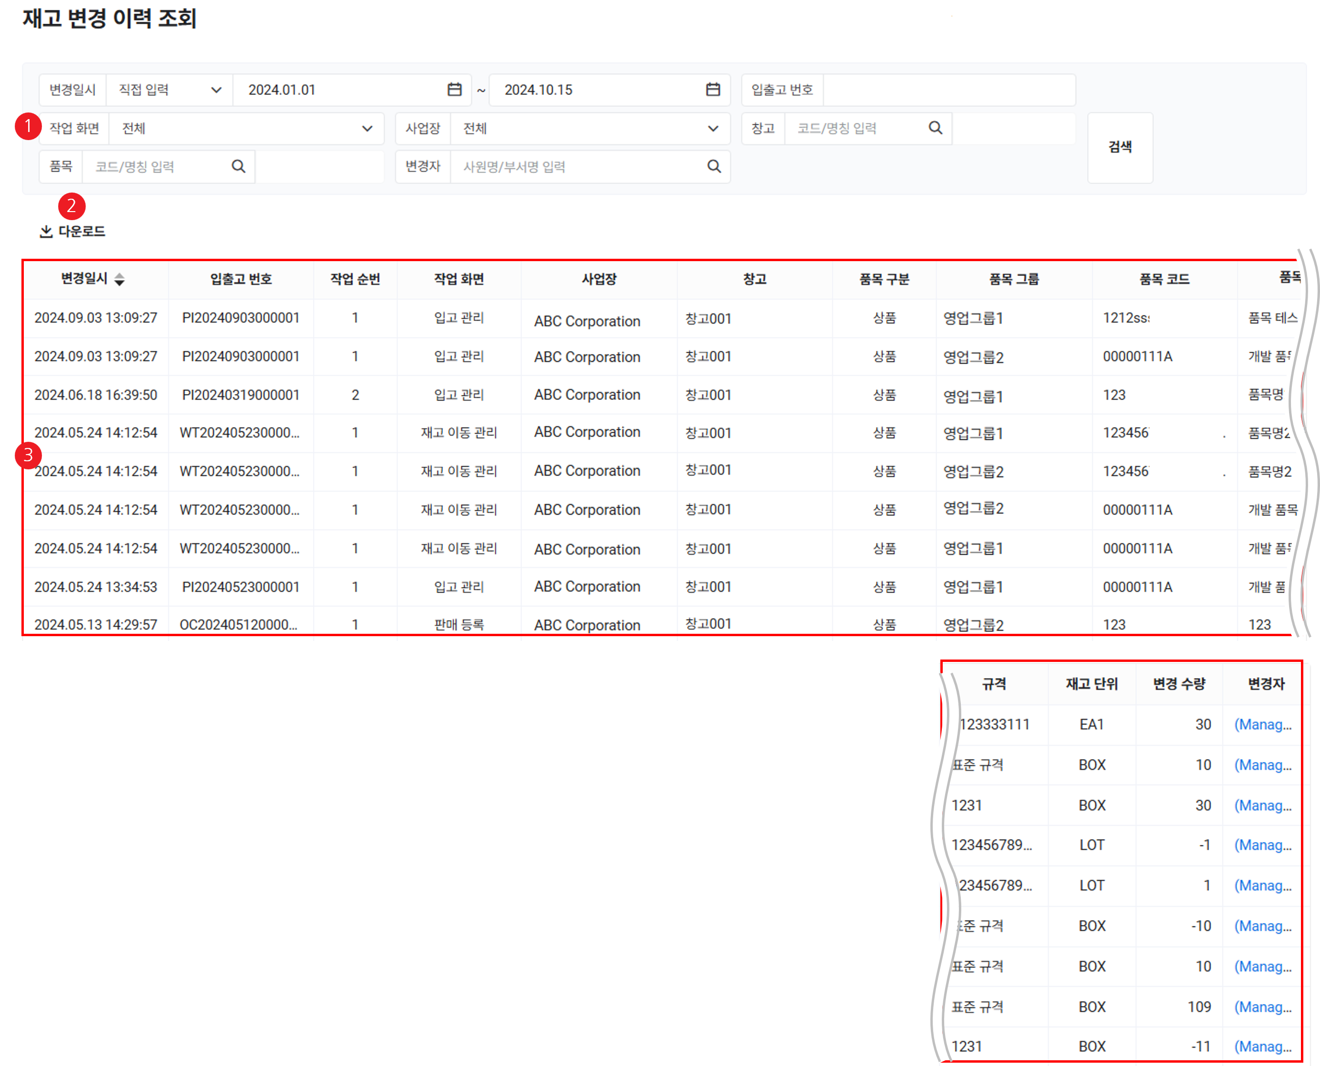
Task: Click the modifier search magnifier icon
Action: pyautogui.click(x=713, y=166)
